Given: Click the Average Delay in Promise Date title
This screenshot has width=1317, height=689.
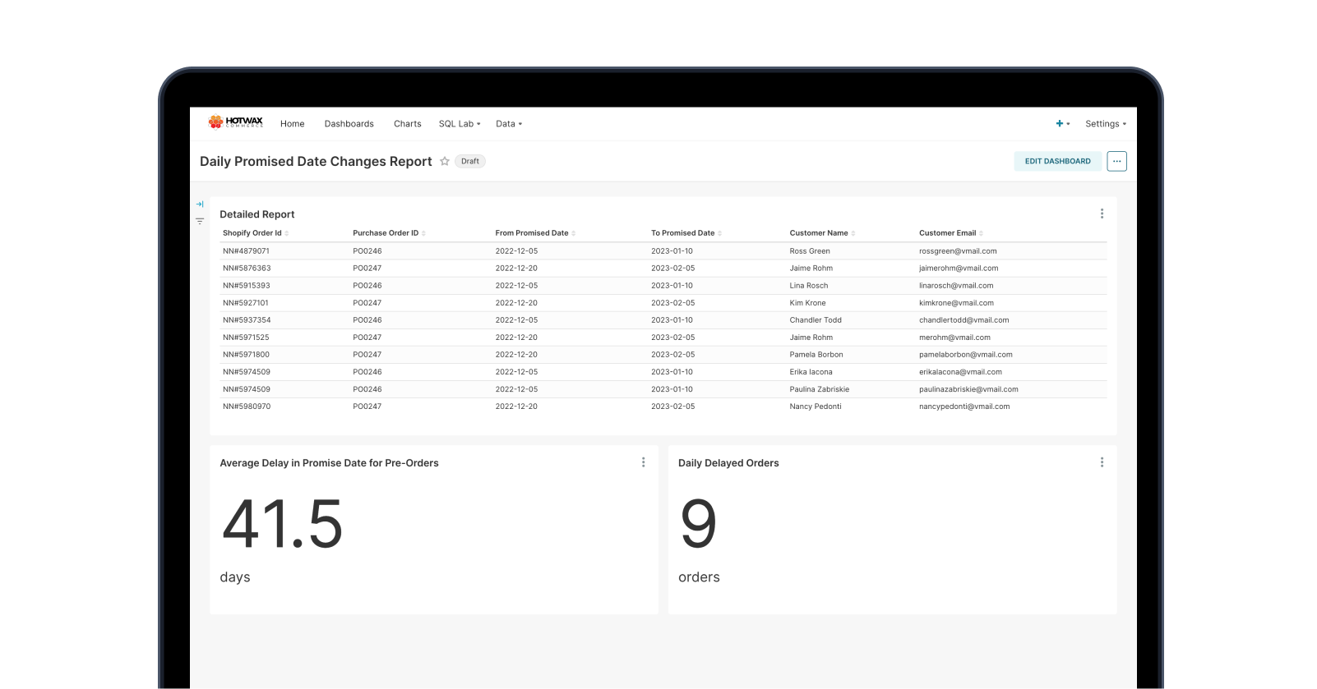Looking at the screenshot, I should pyautogui.click(x=329, y=463).
